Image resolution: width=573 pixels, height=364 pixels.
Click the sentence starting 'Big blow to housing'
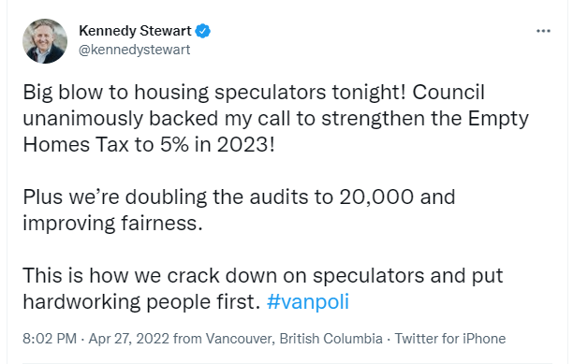[x=214, y=92]
